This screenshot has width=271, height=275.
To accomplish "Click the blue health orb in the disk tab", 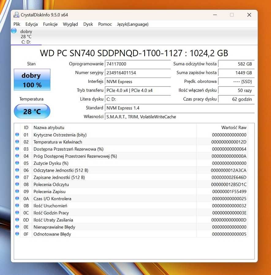I will [x=14, y=31].
